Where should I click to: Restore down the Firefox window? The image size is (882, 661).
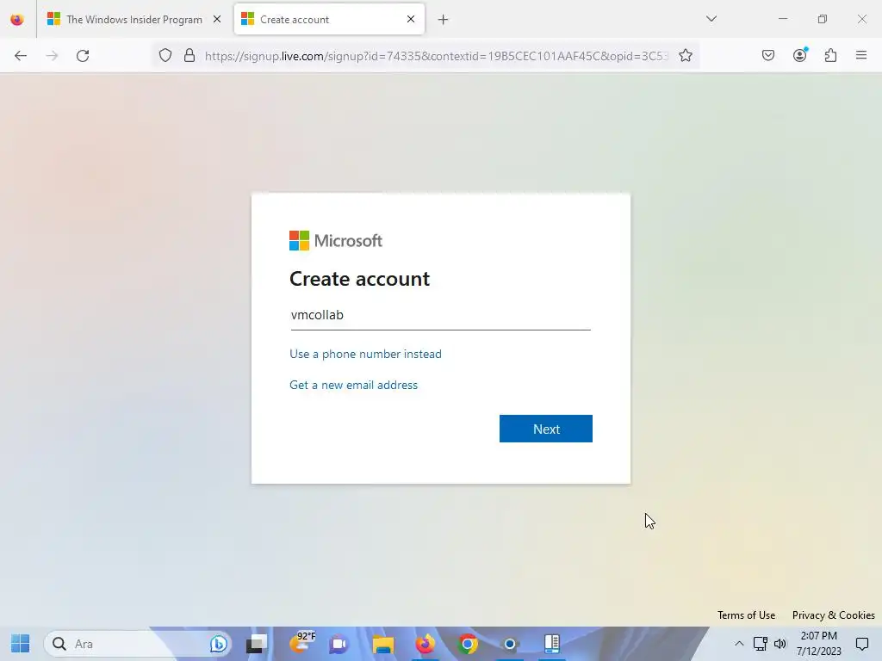[x=823, y=19]
